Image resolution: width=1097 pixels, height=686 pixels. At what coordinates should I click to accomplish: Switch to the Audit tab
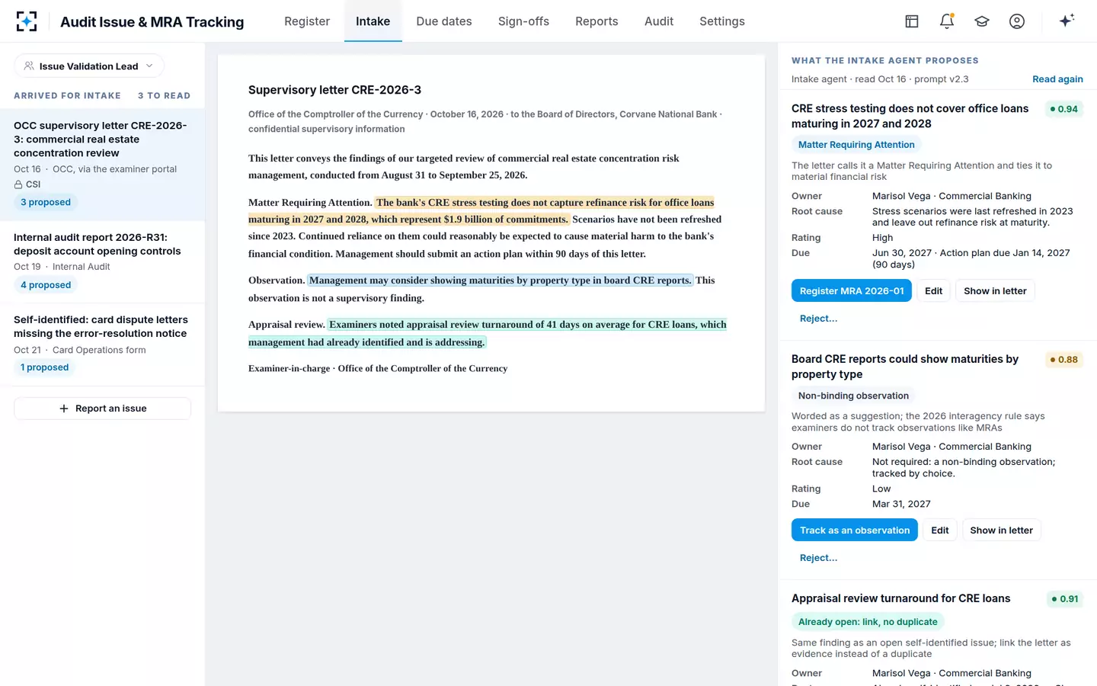[659, 21]
